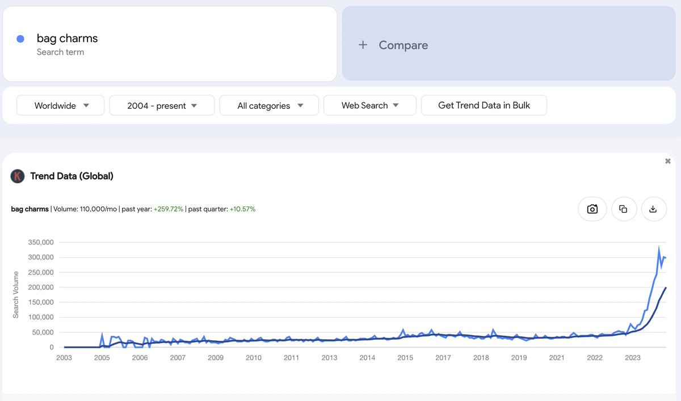The height and width of the screenshot is (401, 681).
Task: Click the red K logo icon
Action: (x=18, y=176)
